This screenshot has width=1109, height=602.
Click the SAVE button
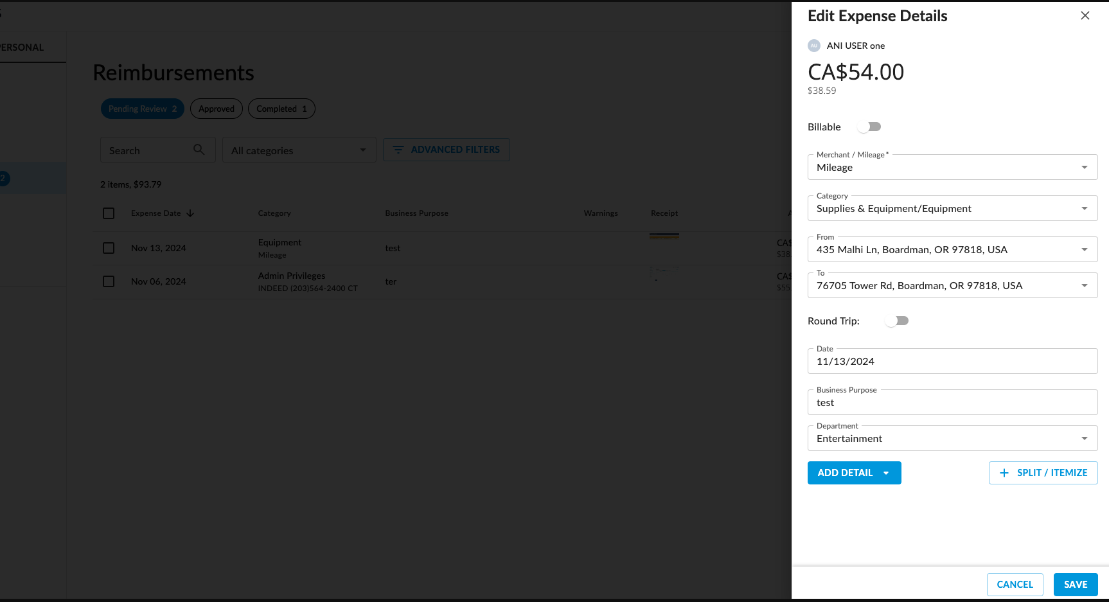tap(1076, 584)
